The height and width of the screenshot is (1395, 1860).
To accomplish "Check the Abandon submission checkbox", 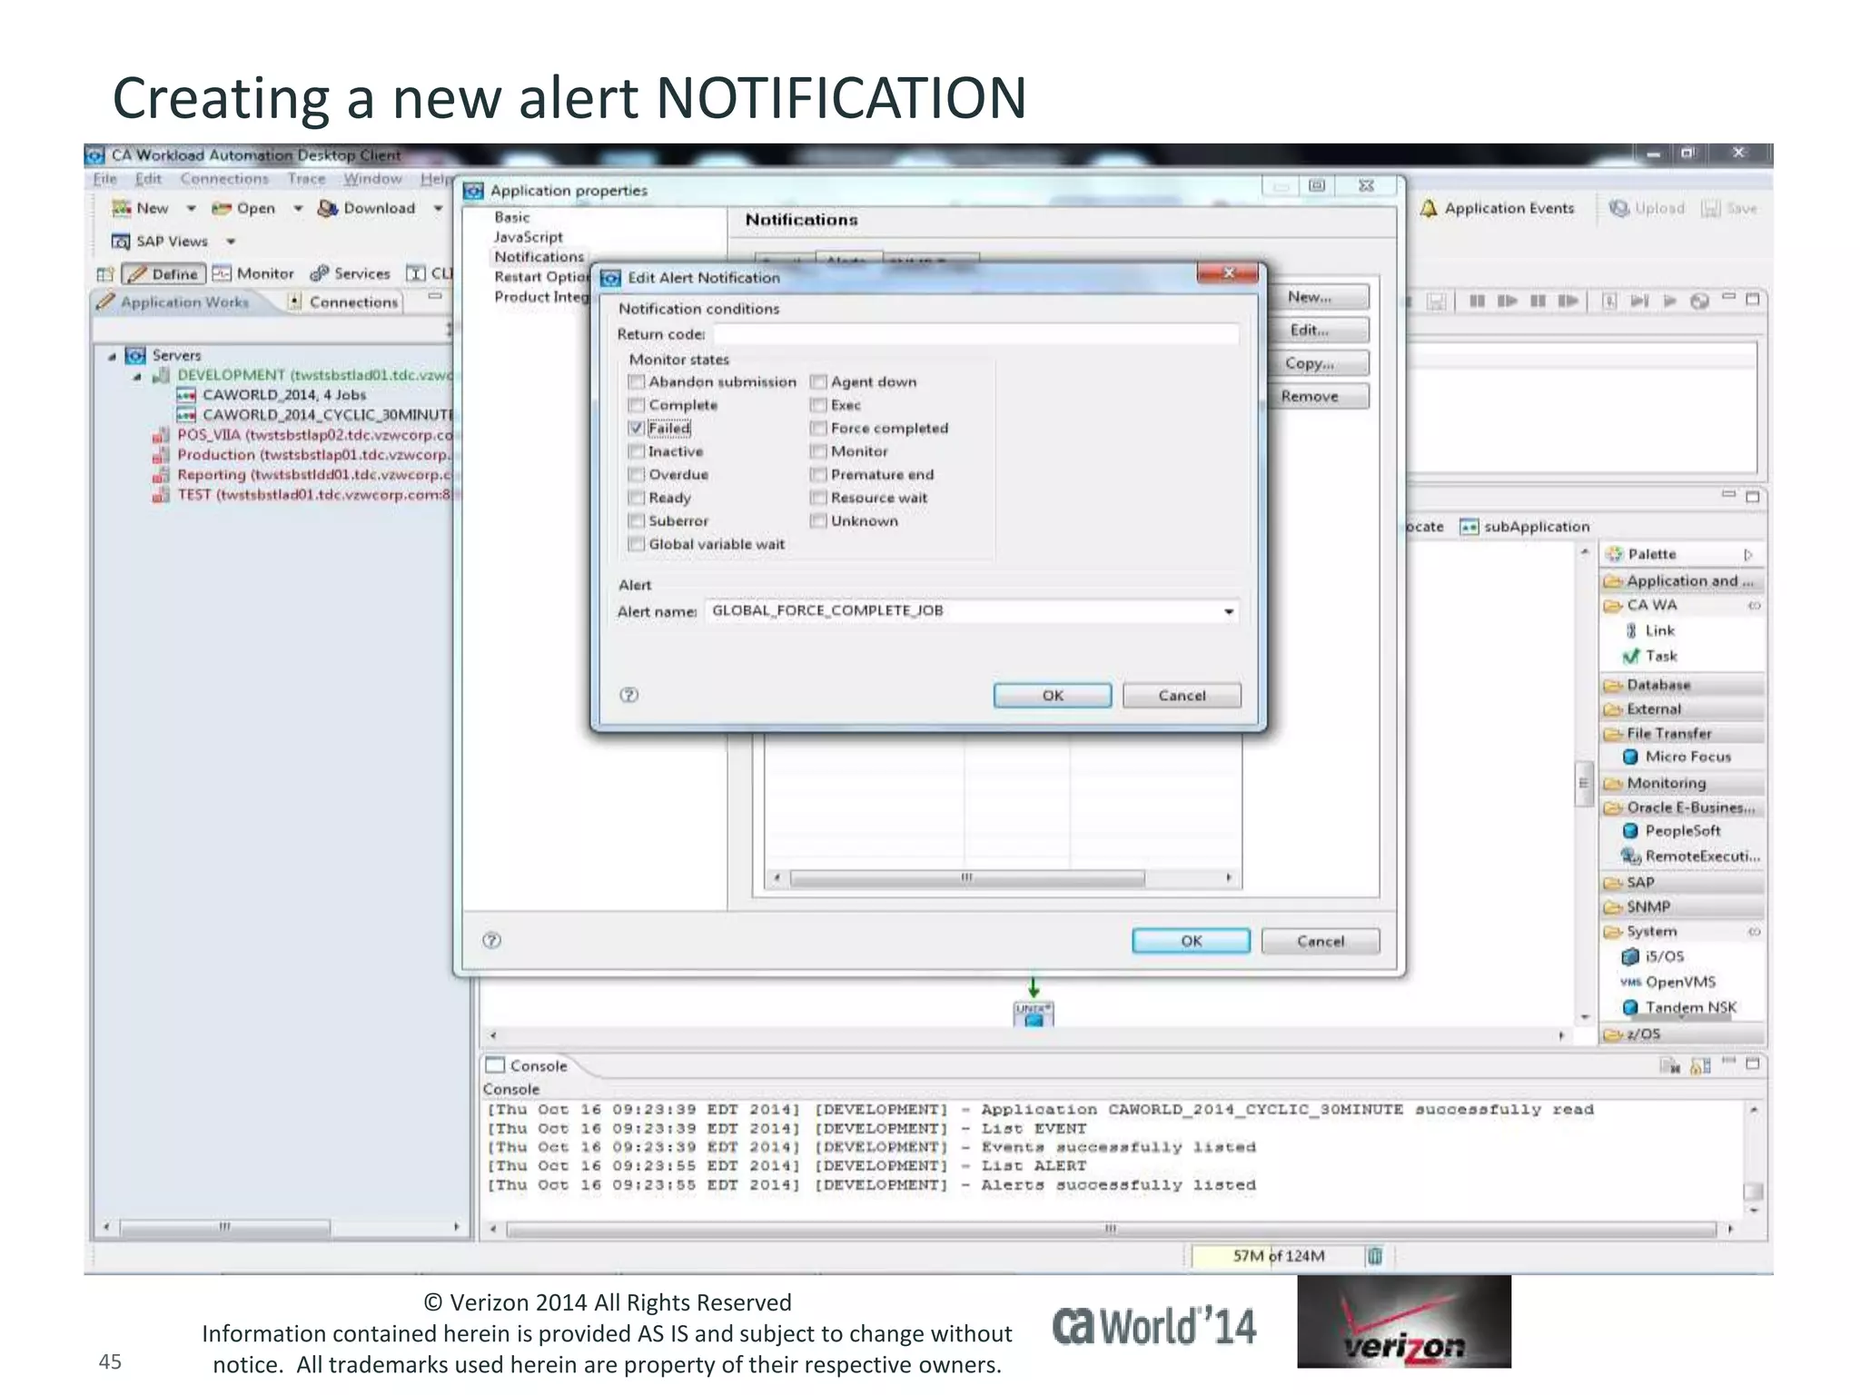I will (x=637, y=382).
